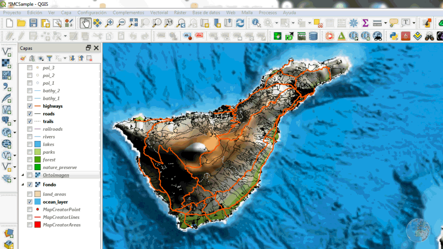
Task: Show the MapCreatorAreas layer
Action: [x=29, y=224]
